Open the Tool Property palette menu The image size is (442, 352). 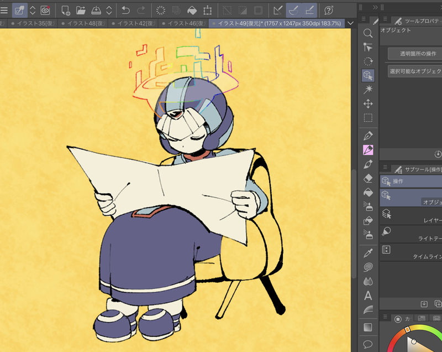point(385,19)
